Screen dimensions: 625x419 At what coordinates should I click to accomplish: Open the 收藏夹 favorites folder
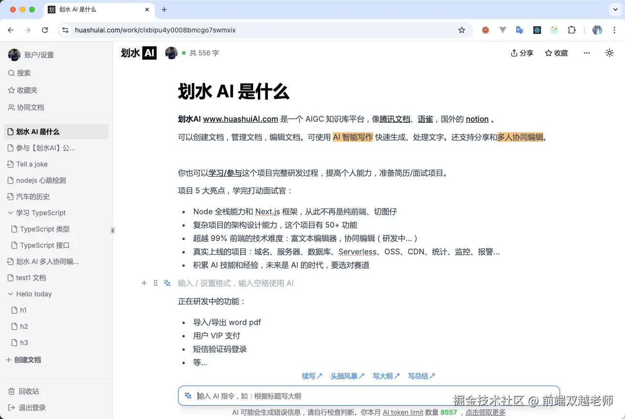click(26, 90)
